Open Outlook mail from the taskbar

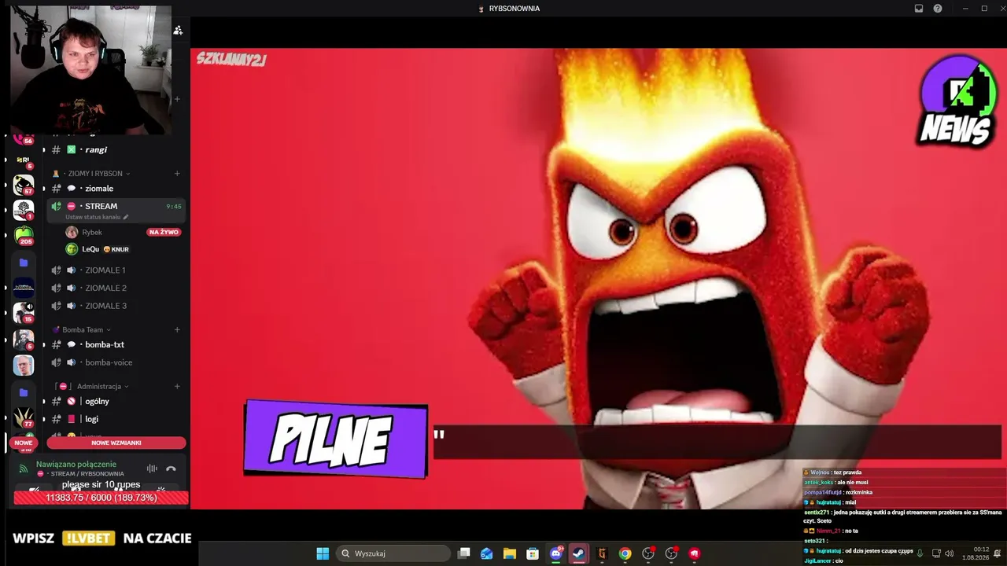coord(487,553)
